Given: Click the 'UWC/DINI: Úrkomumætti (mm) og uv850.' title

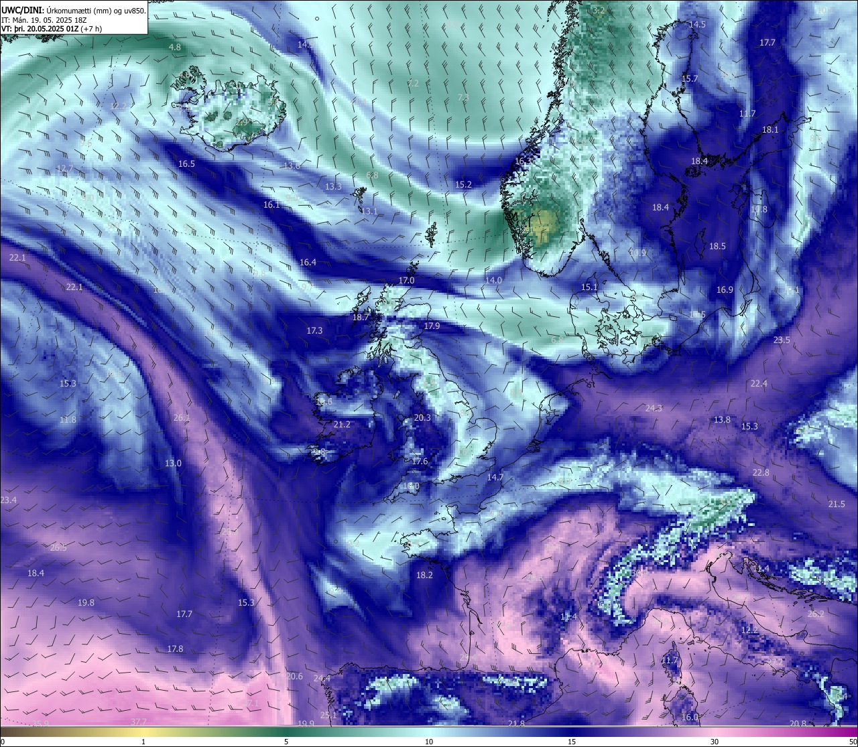Looking at the screenshot, I should [74, 10].
